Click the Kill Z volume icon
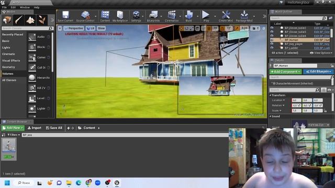 [32, 88]
